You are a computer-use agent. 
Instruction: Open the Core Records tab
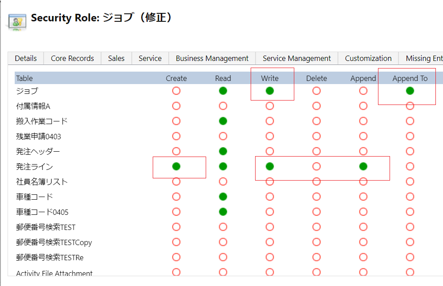(x=72, y=58)
